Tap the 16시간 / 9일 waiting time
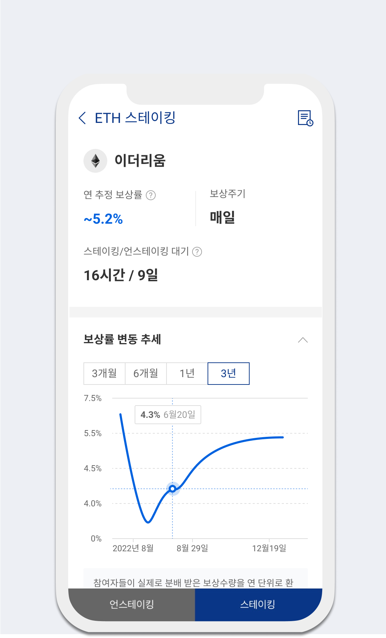Screen dimensions: 386x638 click(121, 275)
